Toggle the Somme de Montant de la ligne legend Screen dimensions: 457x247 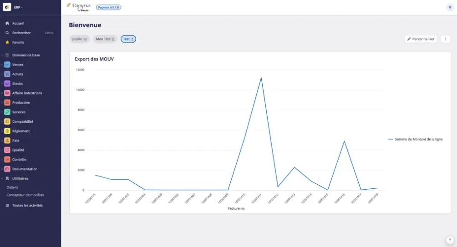pyautogui.click(x=418, y=139)
